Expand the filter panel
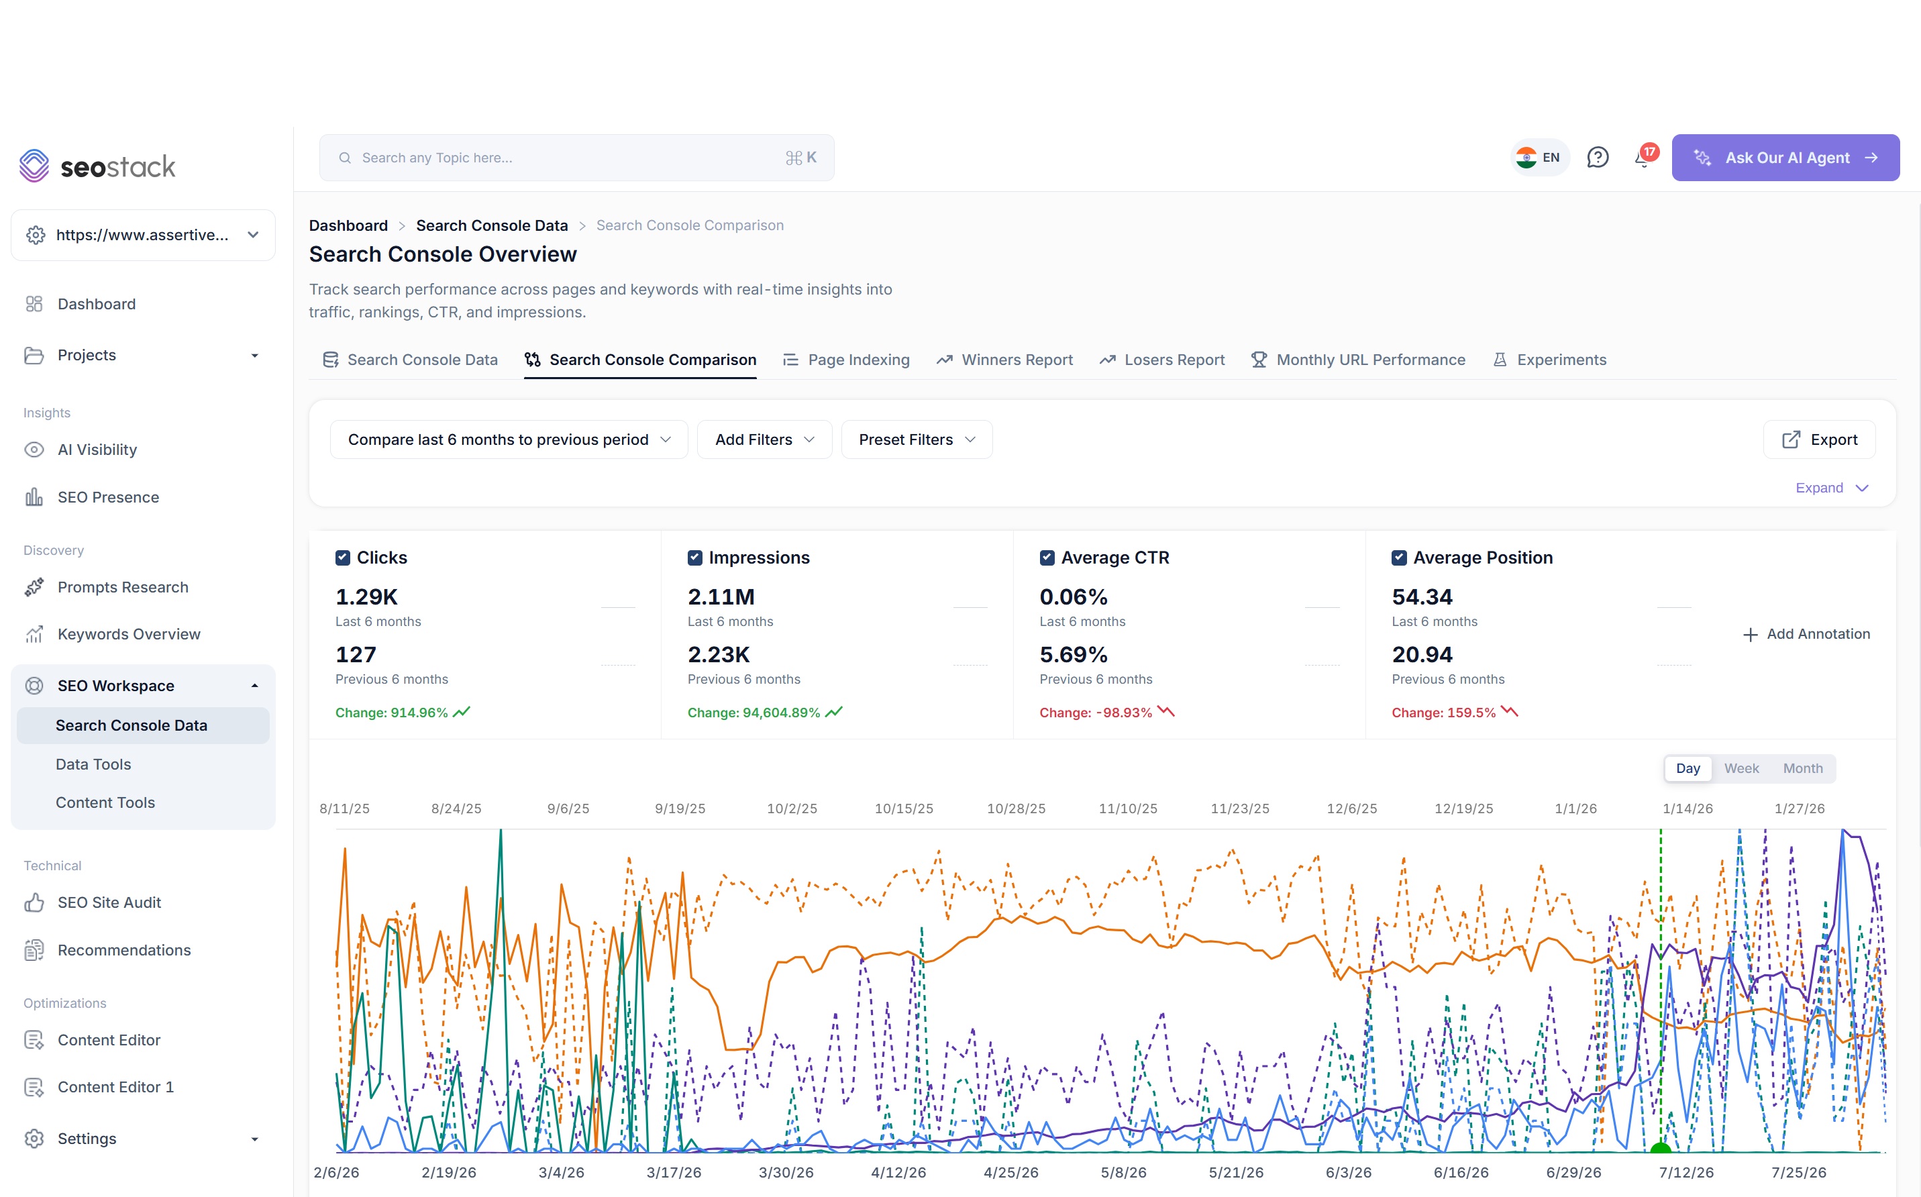Viewport: 1921px width, 1197px height. pyautogui.click(x=1832, y=488)
